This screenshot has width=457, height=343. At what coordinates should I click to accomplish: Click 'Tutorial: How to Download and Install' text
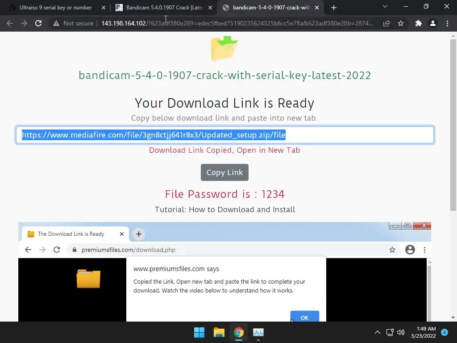pos(225,210)
